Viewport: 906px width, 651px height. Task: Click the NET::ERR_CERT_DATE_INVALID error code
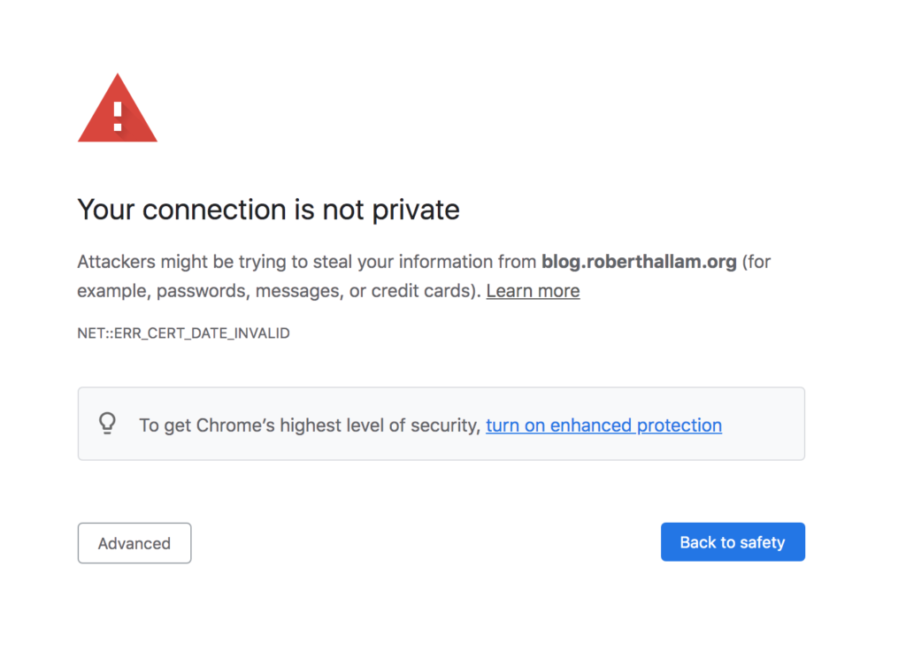click(184, 333)
